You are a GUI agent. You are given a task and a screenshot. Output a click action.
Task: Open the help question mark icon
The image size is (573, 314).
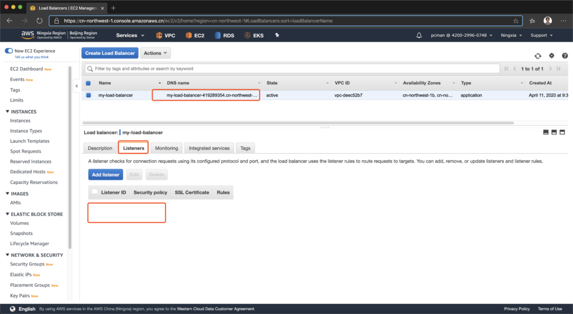point(565,56)
